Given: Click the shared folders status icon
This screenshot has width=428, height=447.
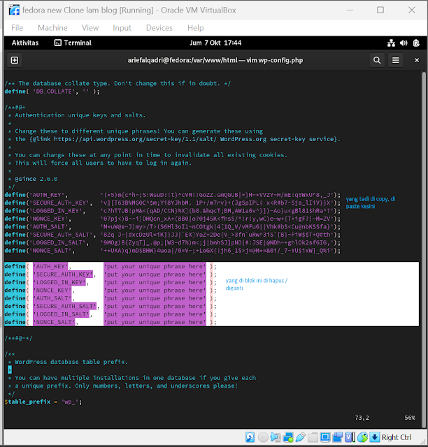Looking at the screenshot, I should point(313,437).
